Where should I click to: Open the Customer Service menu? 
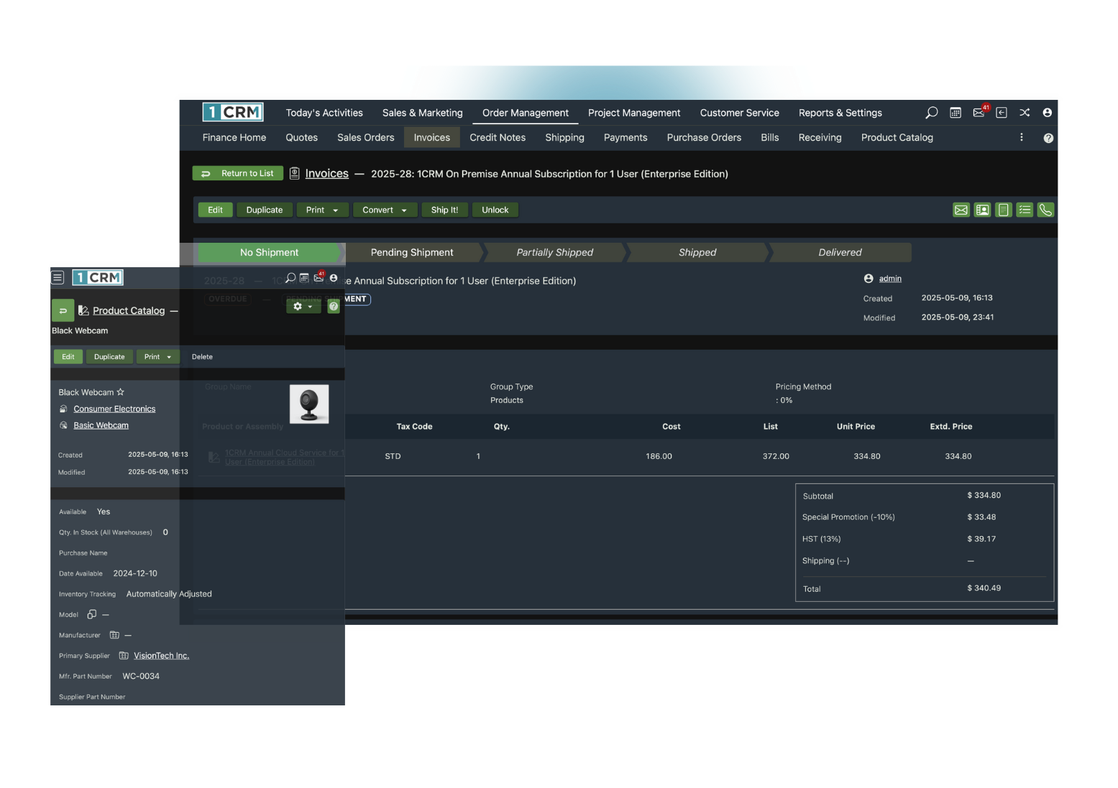tap(739, 113)
